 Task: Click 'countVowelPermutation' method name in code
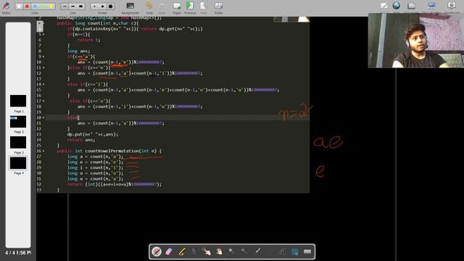(x=112, y=151)
